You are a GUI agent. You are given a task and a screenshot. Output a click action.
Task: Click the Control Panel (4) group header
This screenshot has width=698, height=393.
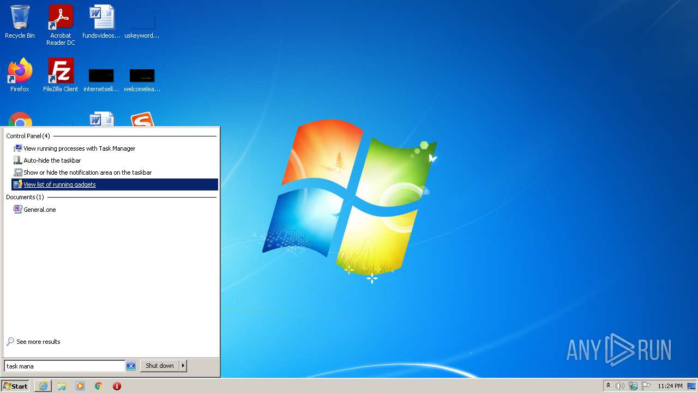click(28, 136)
